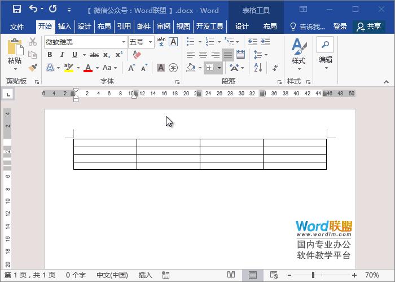Click the Cut scissors icon
The width and height of the screenshot is (395, 282).
pyautogui.click(x=33, y=42)
